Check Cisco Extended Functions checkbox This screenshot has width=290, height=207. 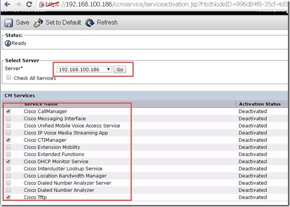click(x=8, y=154)
